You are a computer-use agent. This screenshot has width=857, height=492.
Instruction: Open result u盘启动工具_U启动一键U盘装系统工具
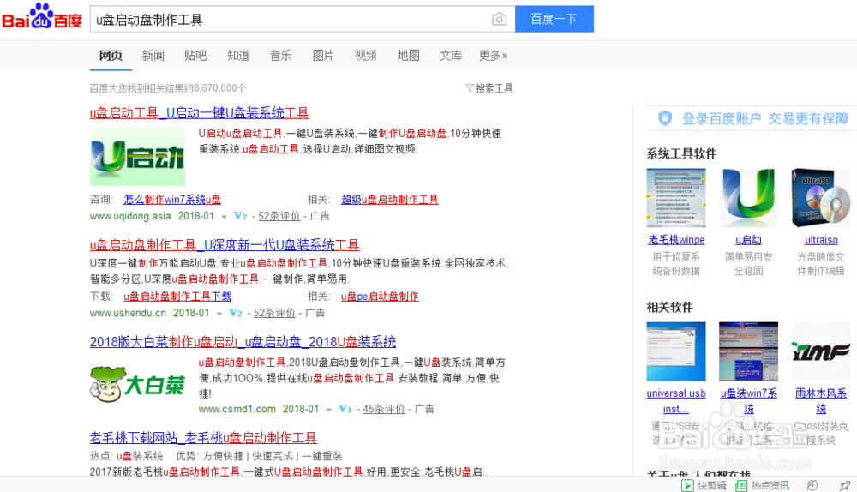pyautogui.click(x=200, y=113)
